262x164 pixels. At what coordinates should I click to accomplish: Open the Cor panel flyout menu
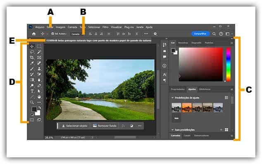pos(231,43)
